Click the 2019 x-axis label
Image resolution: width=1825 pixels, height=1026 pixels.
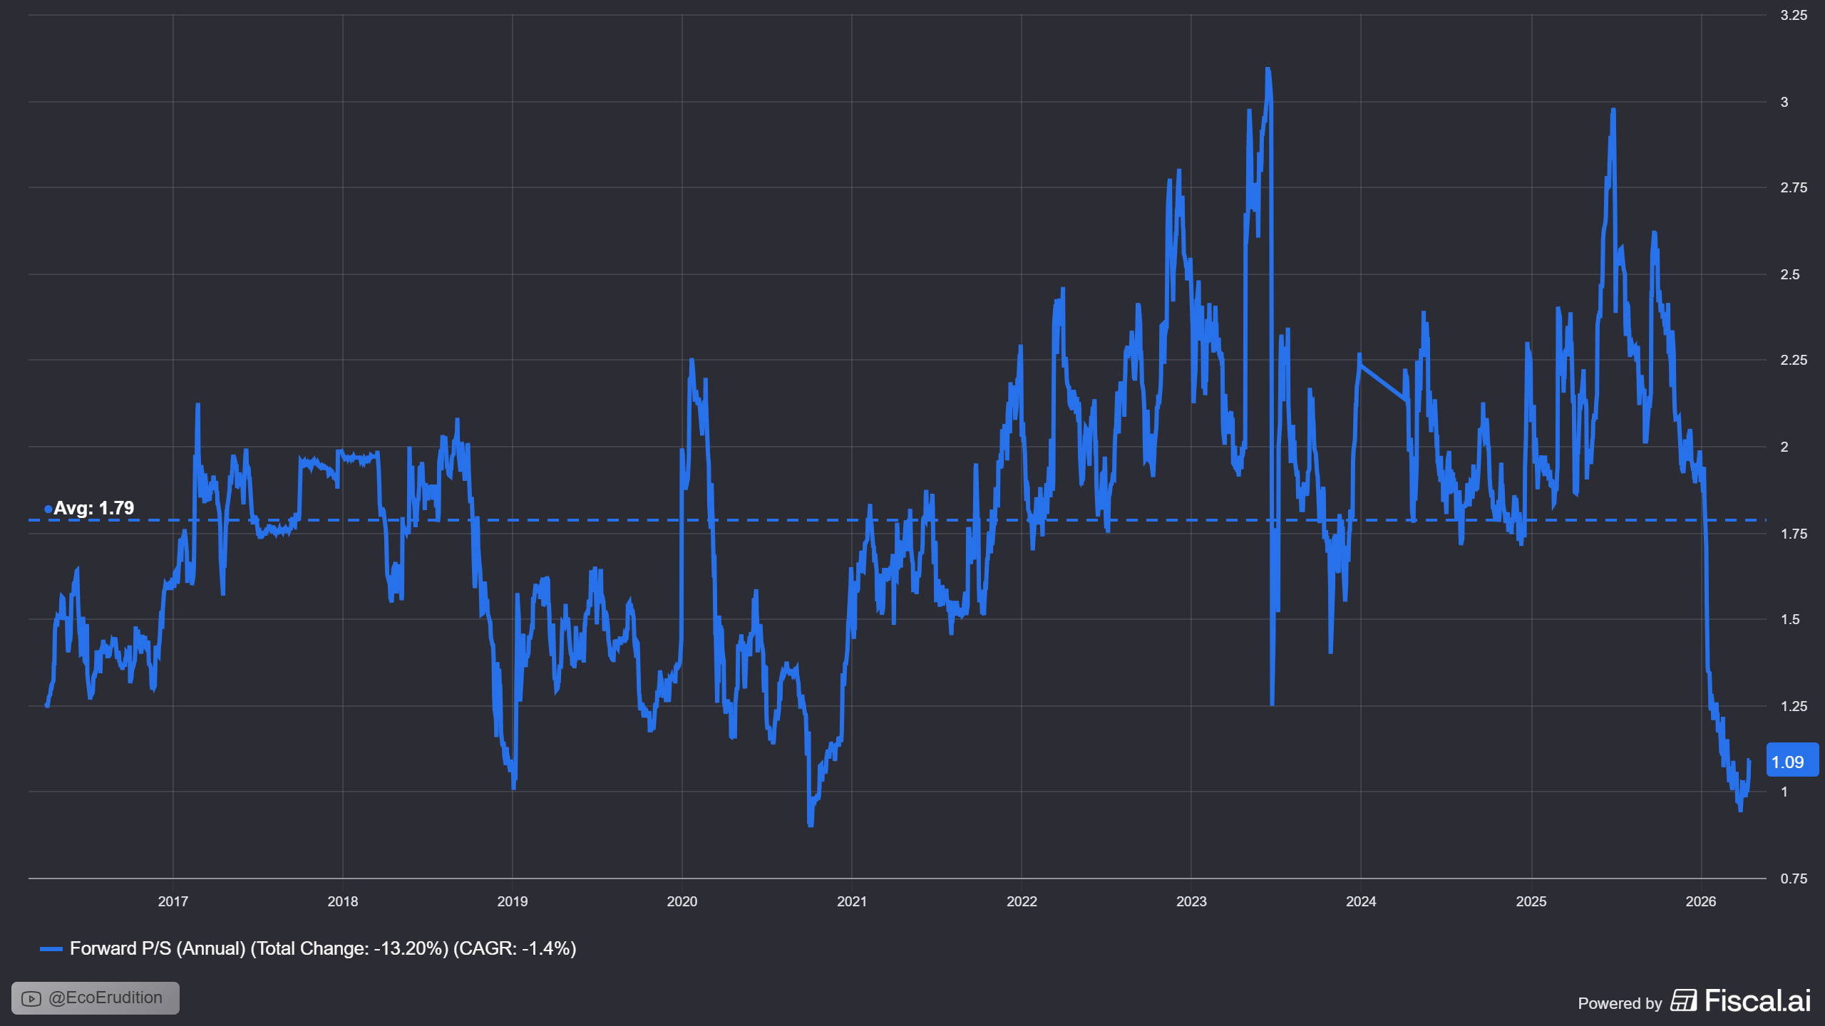point(513,901)
